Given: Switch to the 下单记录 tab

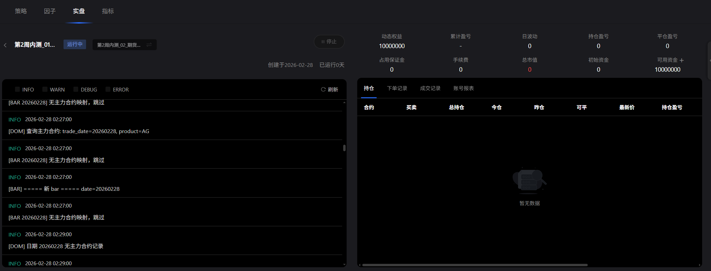Looking at the screenshot, I should click(x=397, y=88).
